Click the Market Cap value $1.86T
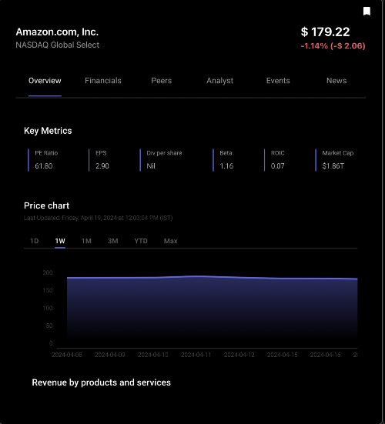The height and width of the screenshot is (424, 385). pyautogui.click(x=333, y=165)
